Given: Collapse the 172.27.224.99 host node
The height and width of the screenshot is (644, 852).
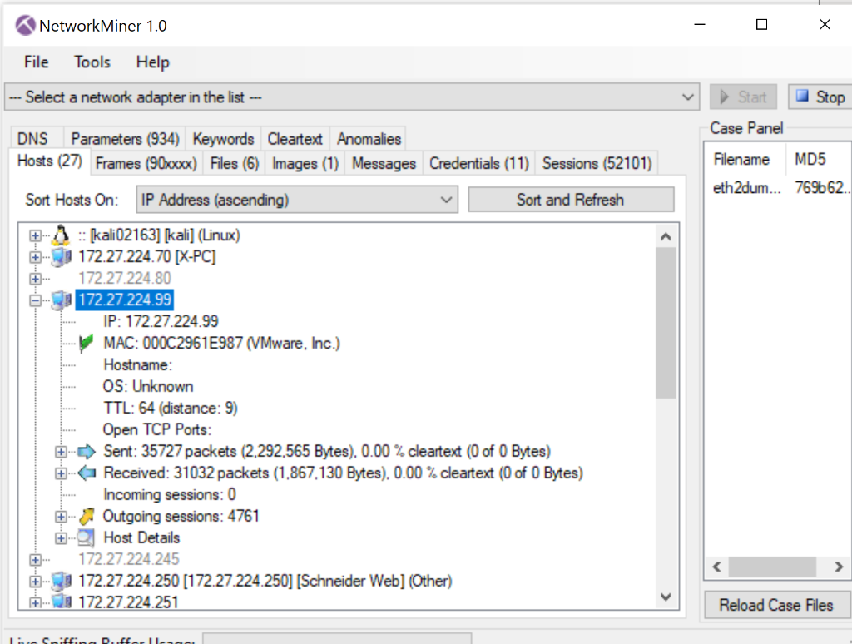Looking at the screenshot, I should [35, 300].
